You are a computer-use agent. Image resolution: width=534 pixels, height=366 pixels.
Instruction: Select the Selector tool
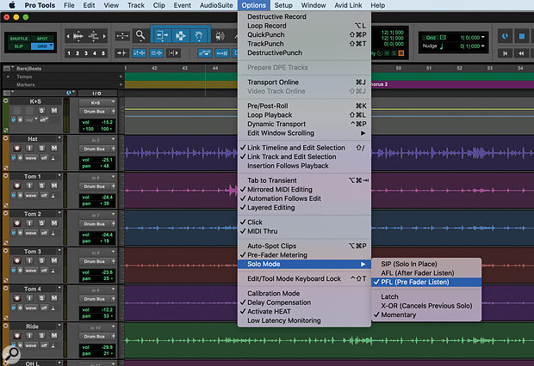click(181, 35)
